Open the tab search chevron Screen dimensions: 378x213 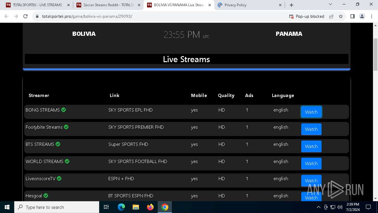click(x=330, y=4)
